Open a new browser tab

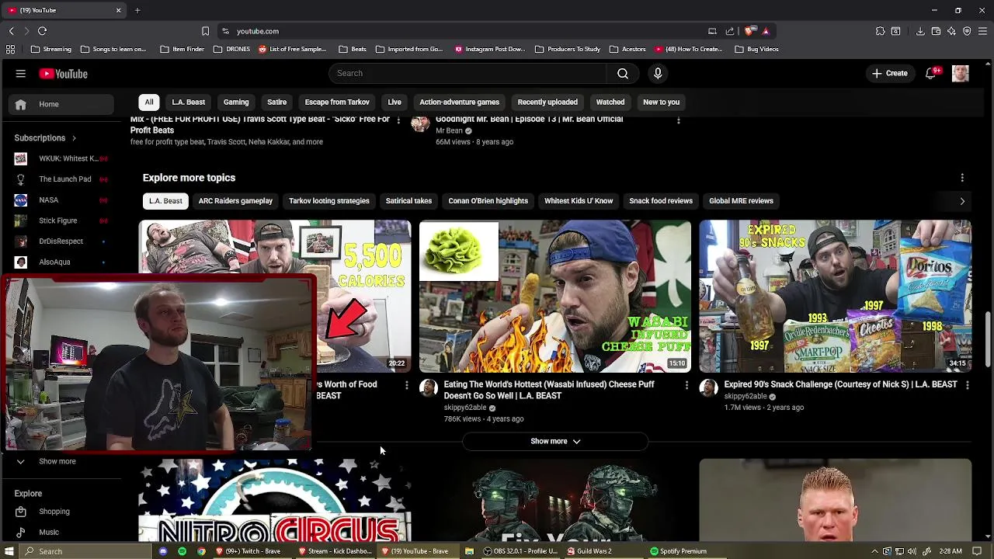137,10
